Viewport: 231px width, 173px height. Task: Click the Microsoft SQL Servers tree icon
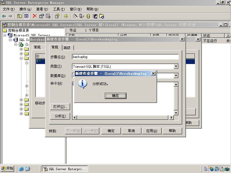click(10, 35)
